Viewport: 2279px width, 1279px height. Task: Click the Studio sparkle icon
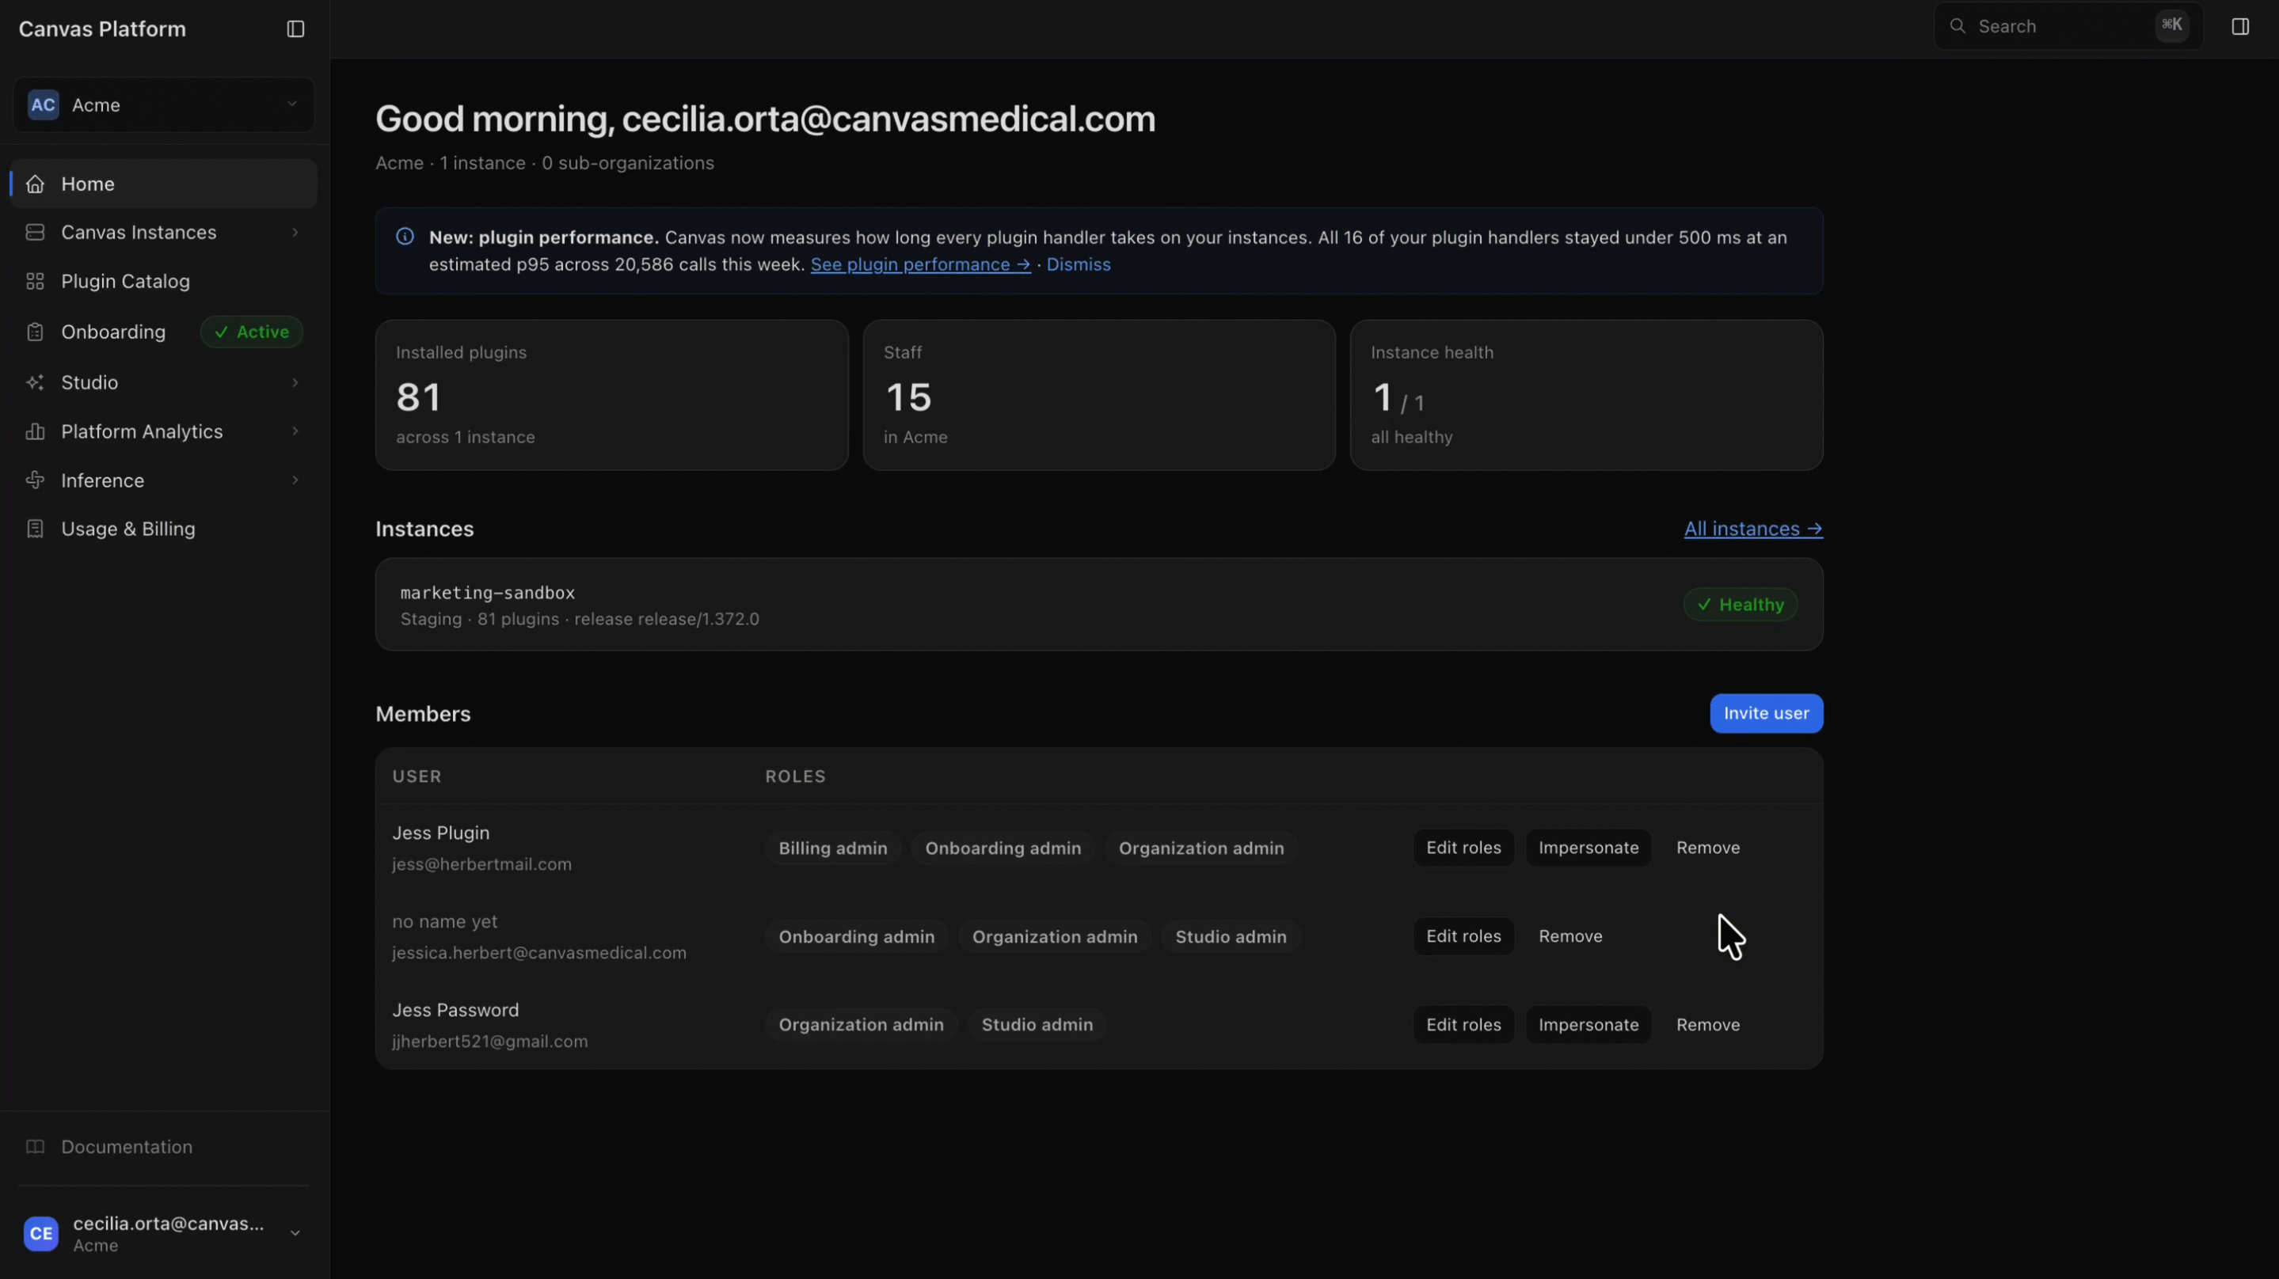pos(36,382)
